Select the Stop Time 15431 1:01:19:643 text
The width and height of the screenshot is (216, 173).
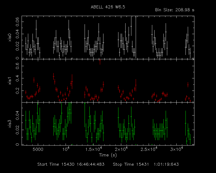coord(146,164)
